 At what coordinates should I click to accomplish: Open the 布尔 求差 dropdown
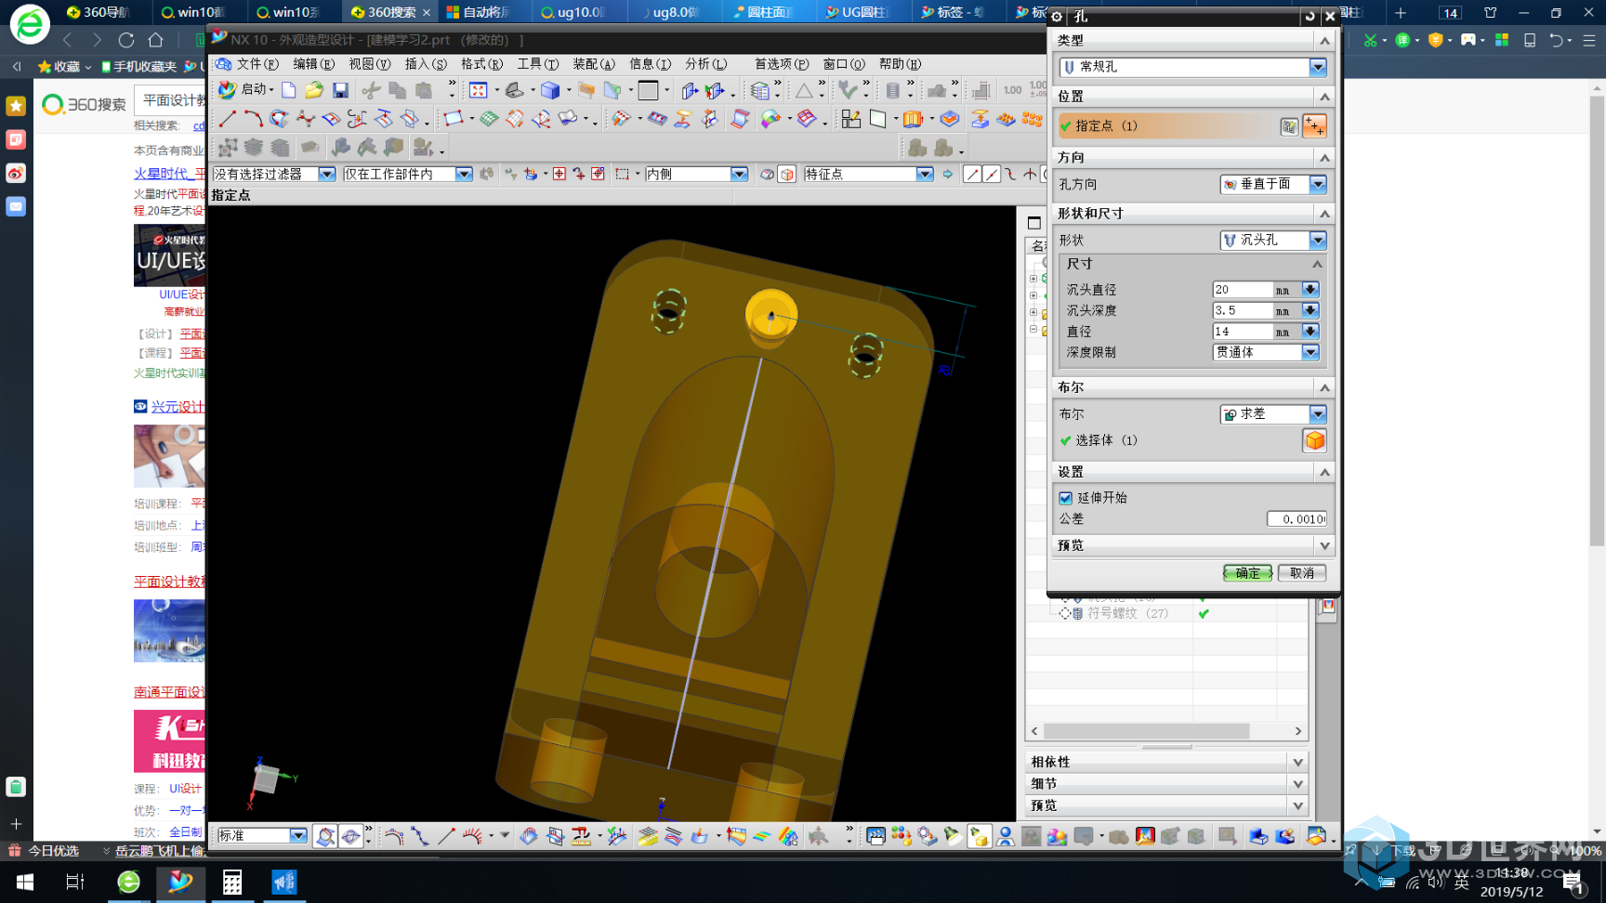click(1318, 414)
